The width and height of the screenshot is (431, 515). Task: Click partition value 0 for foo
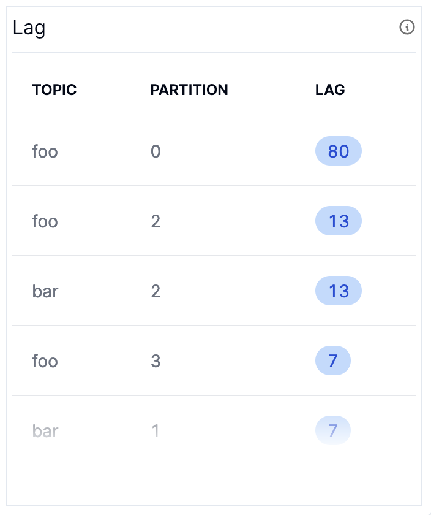coord(156,151)
